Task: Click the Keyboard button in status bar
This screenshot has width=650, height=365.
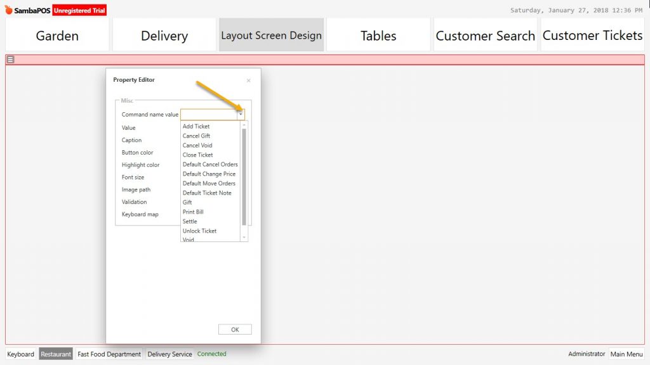Action: pos(21,354)
